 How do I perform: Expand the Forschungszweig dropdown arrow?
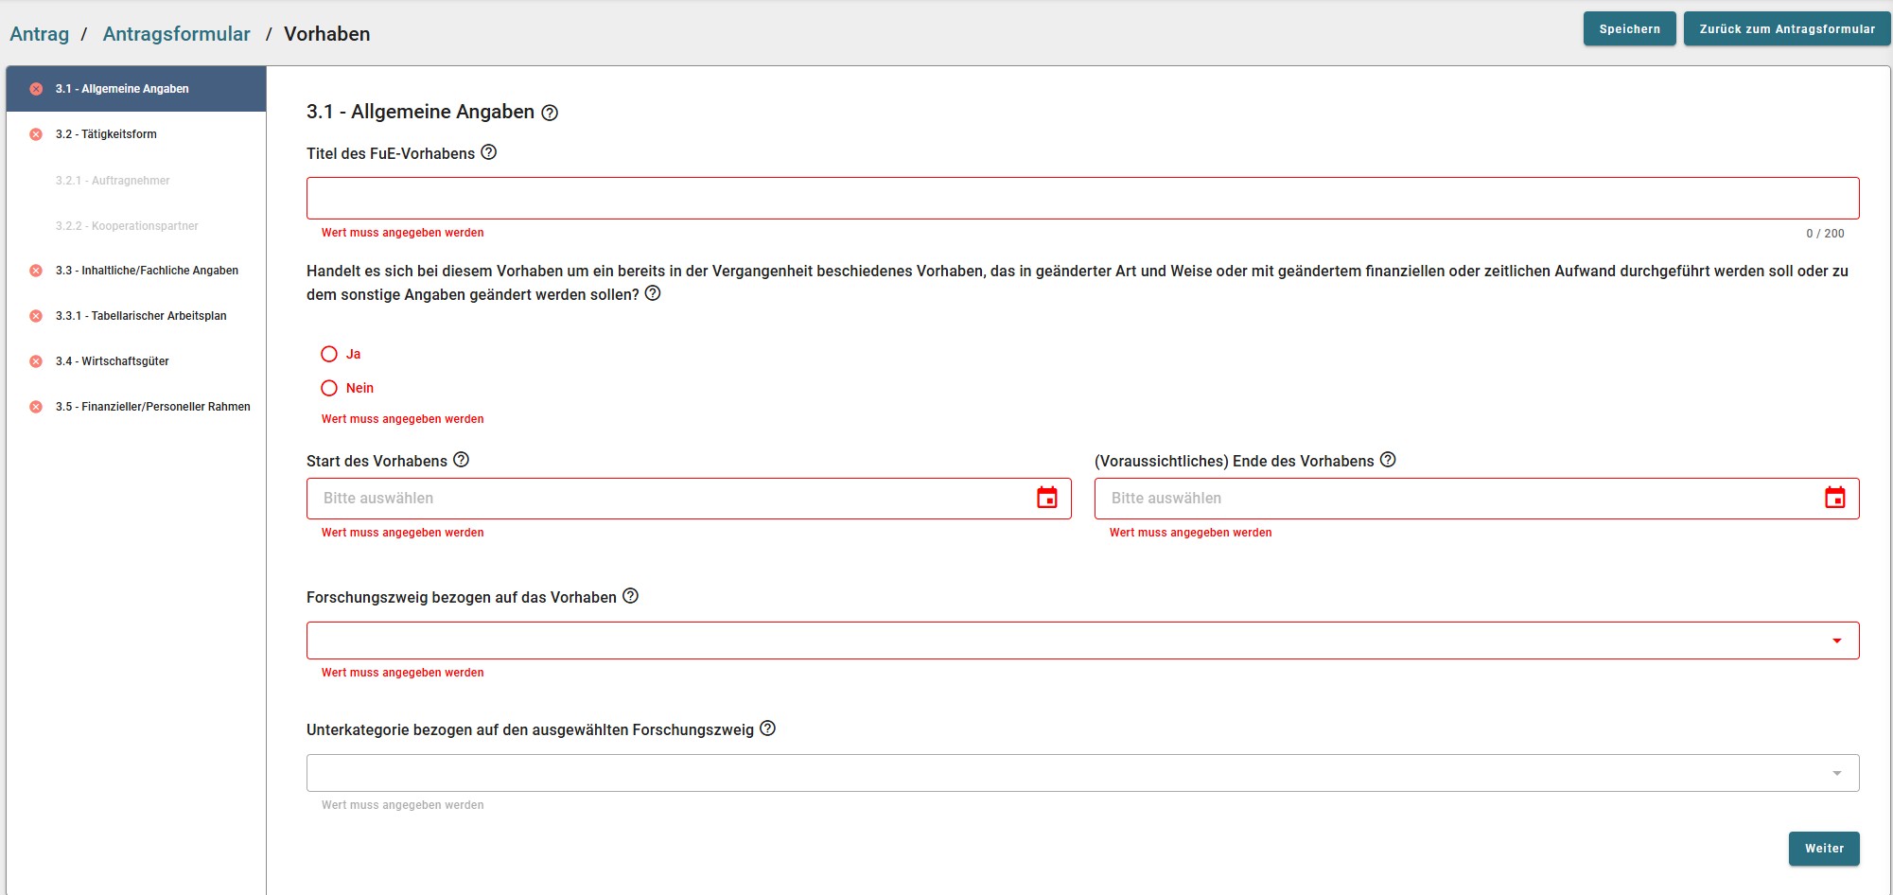pyautogui.click(x=1837, y=641)
